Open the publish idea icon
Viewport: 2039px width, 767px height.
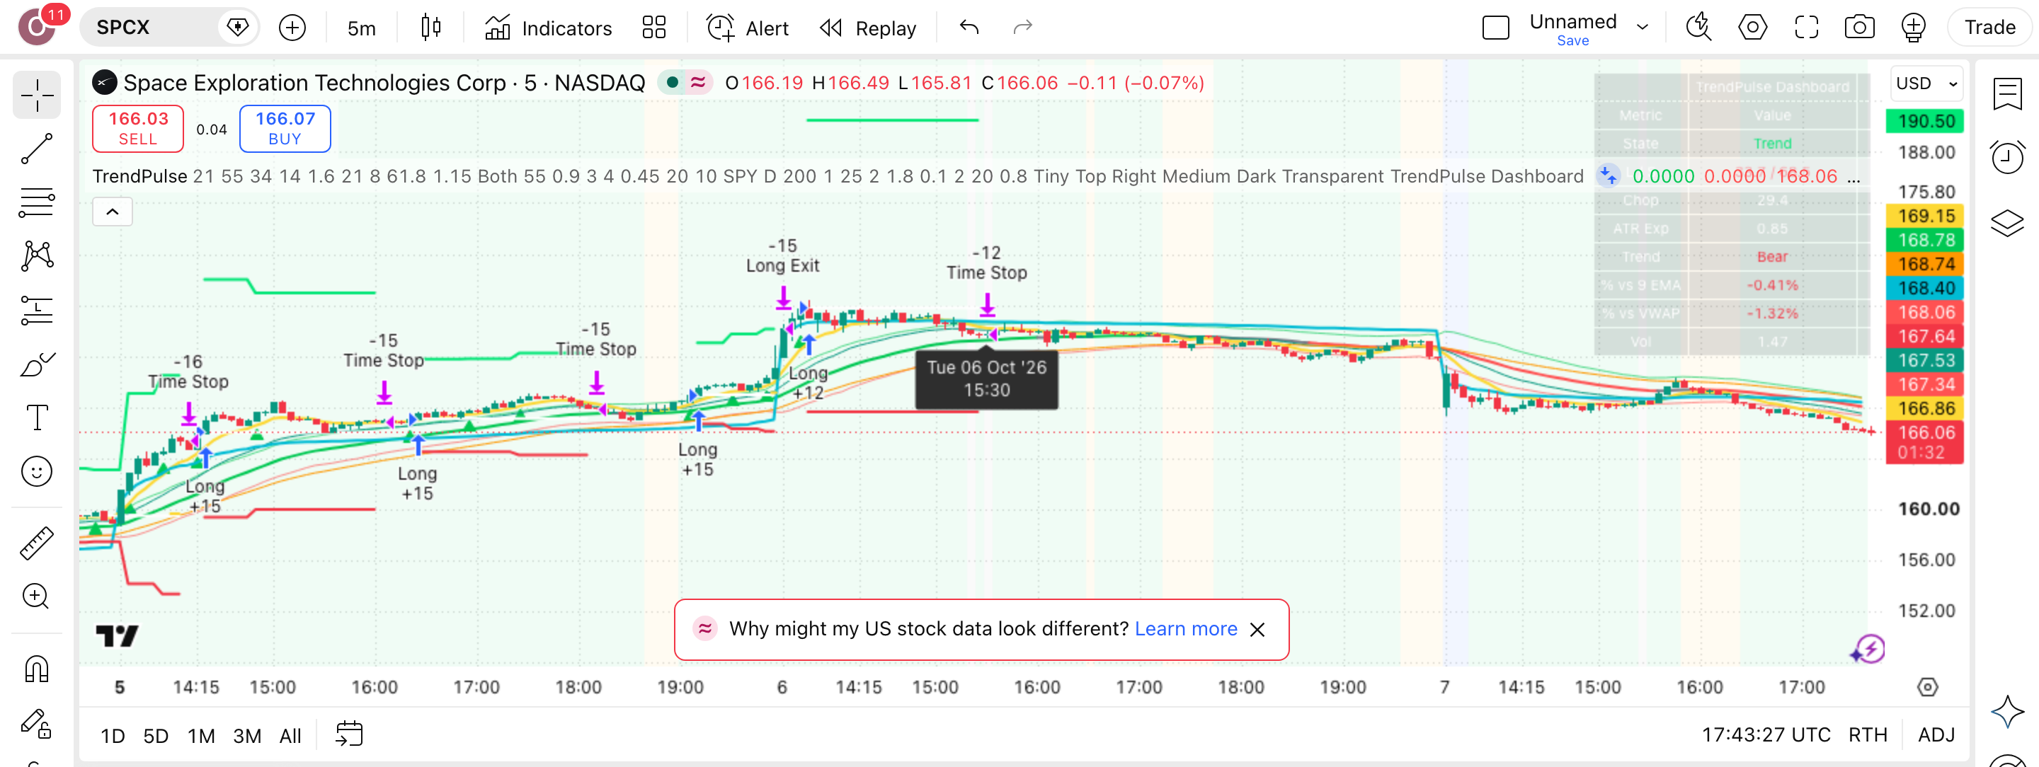point(1913,28)
